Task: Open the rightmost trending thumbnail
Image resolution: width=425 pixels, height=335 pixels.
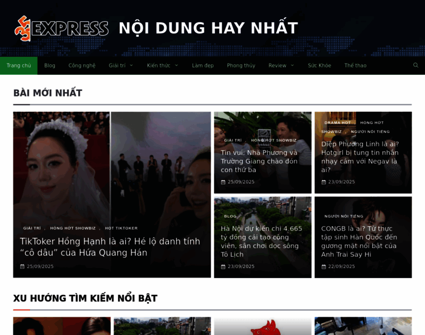Action: click(363, 326)
